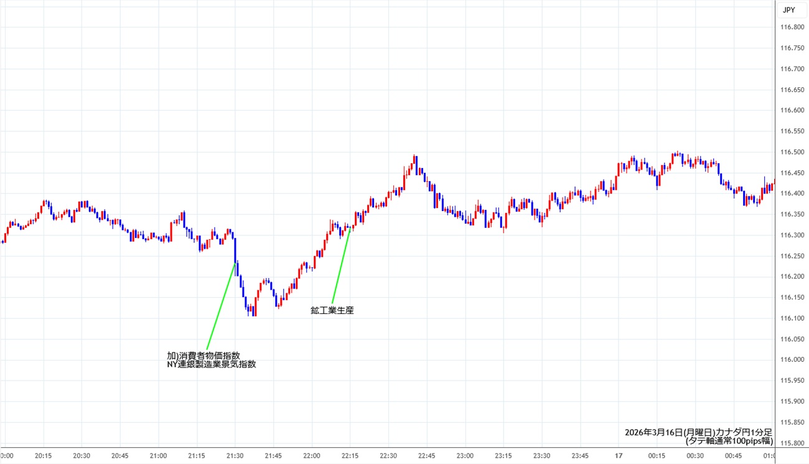
Task: Click the 00:30 time axis label
Action: 695,456
